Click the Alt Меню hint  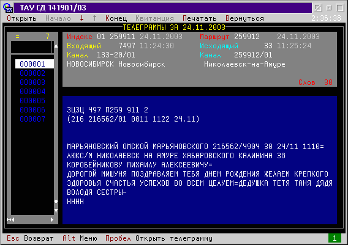point(80,238)
